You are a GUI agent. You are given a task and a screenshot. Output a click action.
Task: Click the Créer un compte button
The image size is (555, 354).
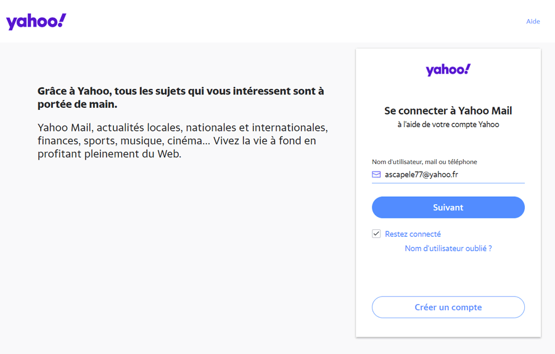(448, 307)
